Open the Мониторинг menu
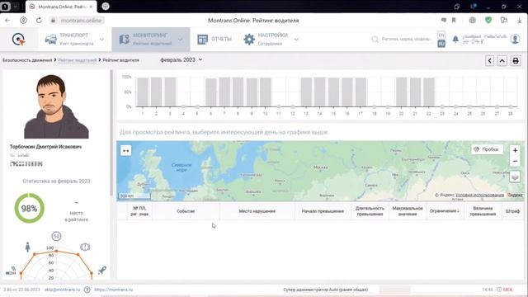This screenshot has height=297, width=528. 151,40
